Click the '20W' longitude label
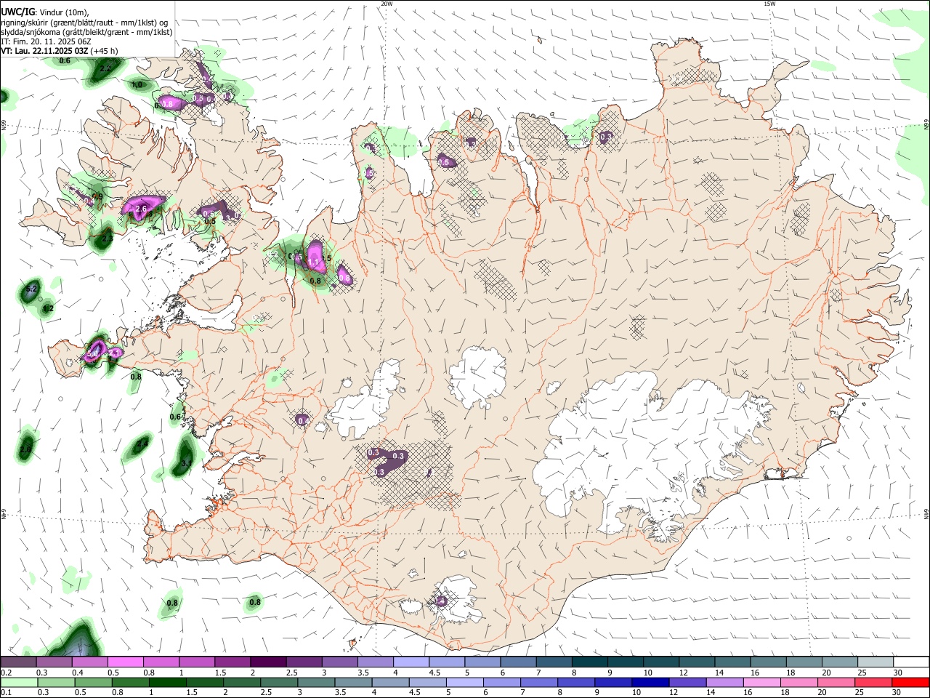930x698 pixels. coord(387,4)
